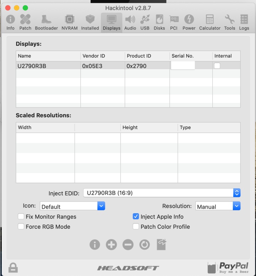The height and width of the screenshot is (276, 256).
Task: Open the NVRAM toolbar section
Action: coord(70,22)
